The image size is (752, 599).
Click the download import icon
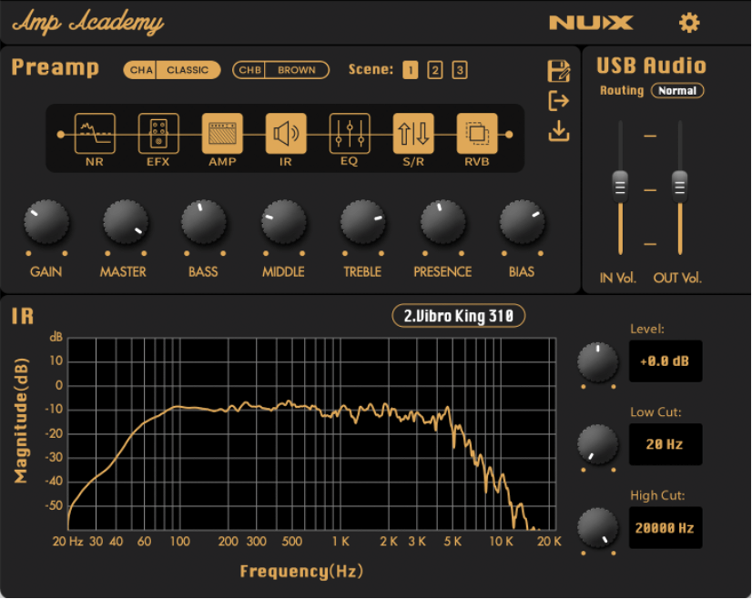point(559,131)
